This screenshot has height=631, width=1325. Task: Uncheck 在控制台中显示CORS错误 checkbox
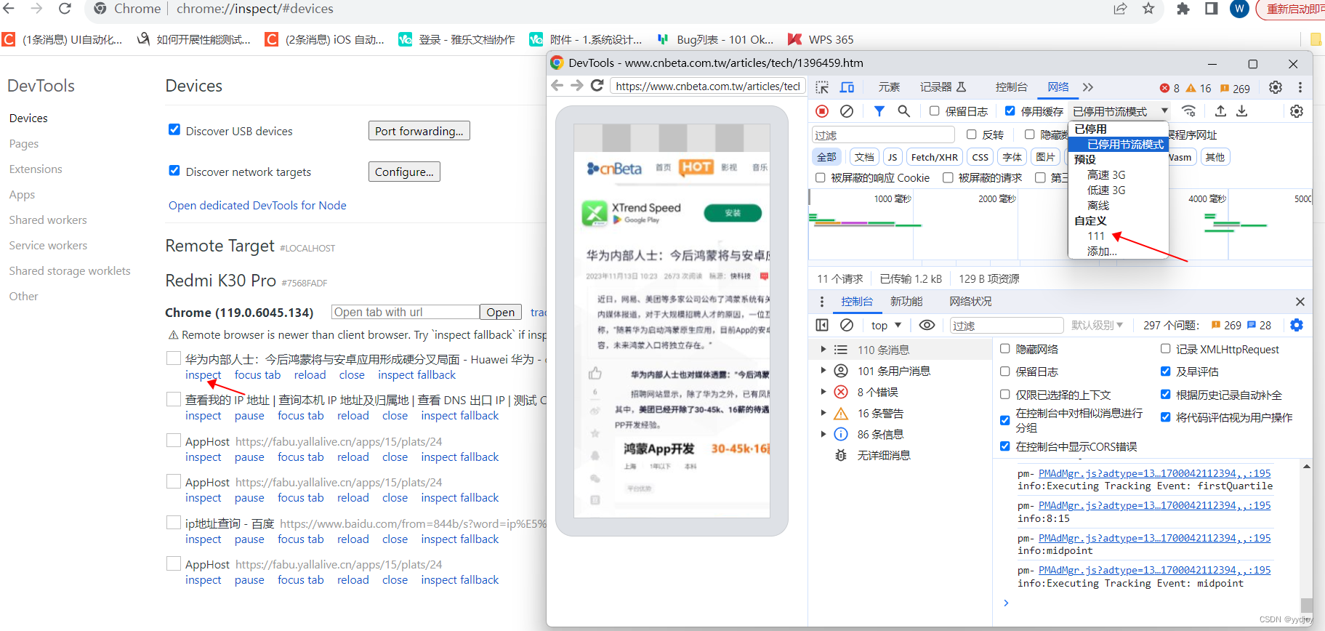[1005, 446]
